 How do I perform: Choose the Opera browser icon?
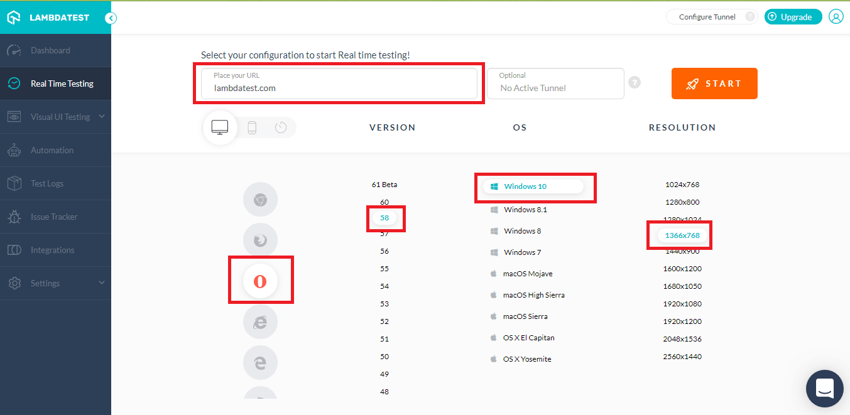pos(260,281)
